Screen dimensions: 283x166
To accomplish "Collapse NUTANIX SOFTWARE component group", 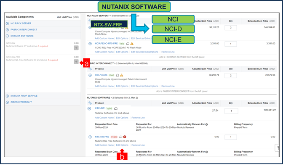I will 7,36.
